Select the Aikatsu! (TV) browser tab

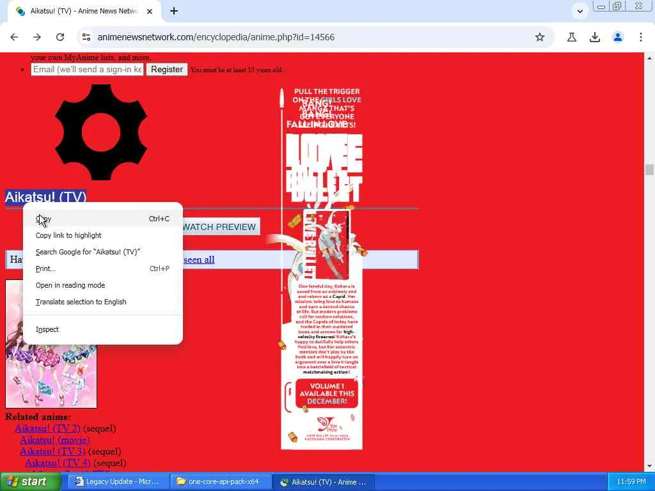point(84,12)
